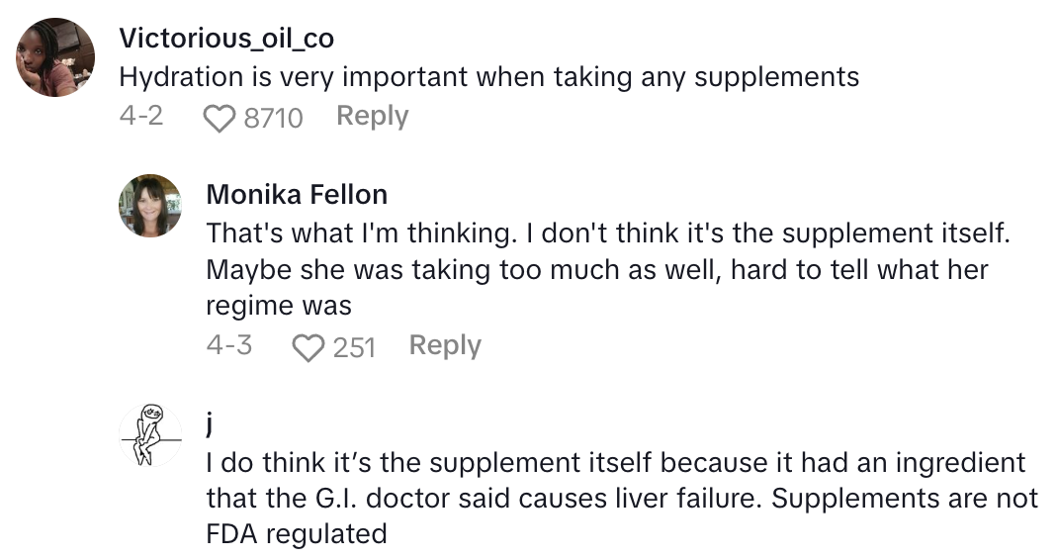The width and height of the screenshot is (1058, 558).
Task: Click the "I do think it's the supplement" text
Action: coord(615,463)
